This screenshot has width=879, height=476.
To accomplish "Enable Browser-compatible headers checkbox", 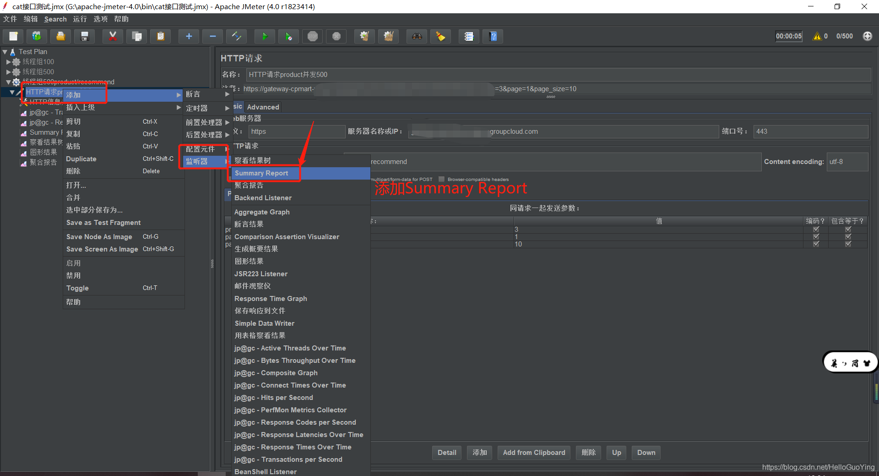I will point(441,179).
